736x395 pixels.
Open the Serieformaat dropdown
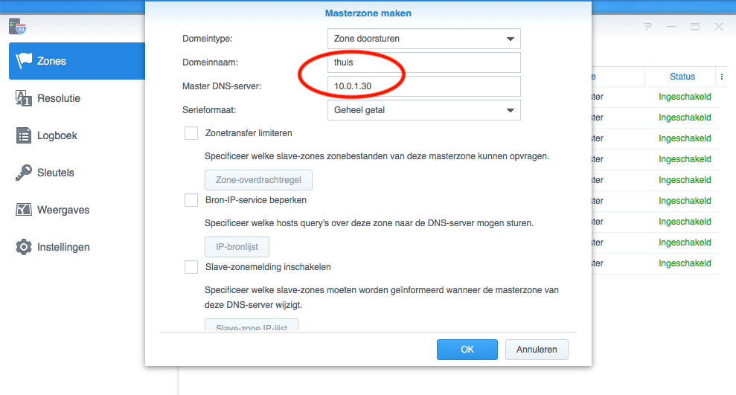click(x=424, y=110)
